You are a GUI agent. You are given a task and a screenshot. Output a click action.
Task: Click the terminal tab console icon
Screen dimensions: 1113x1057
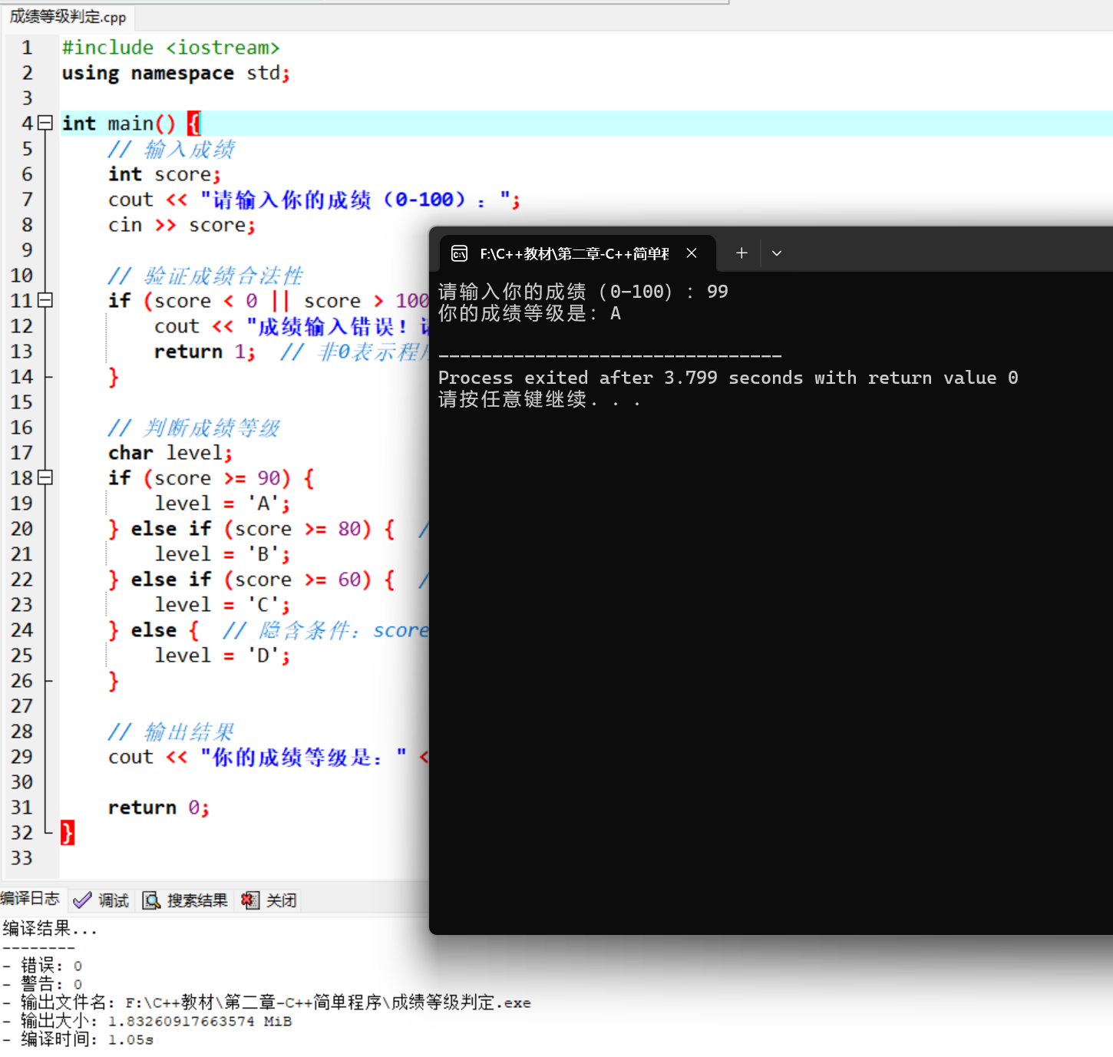[459, 253]
